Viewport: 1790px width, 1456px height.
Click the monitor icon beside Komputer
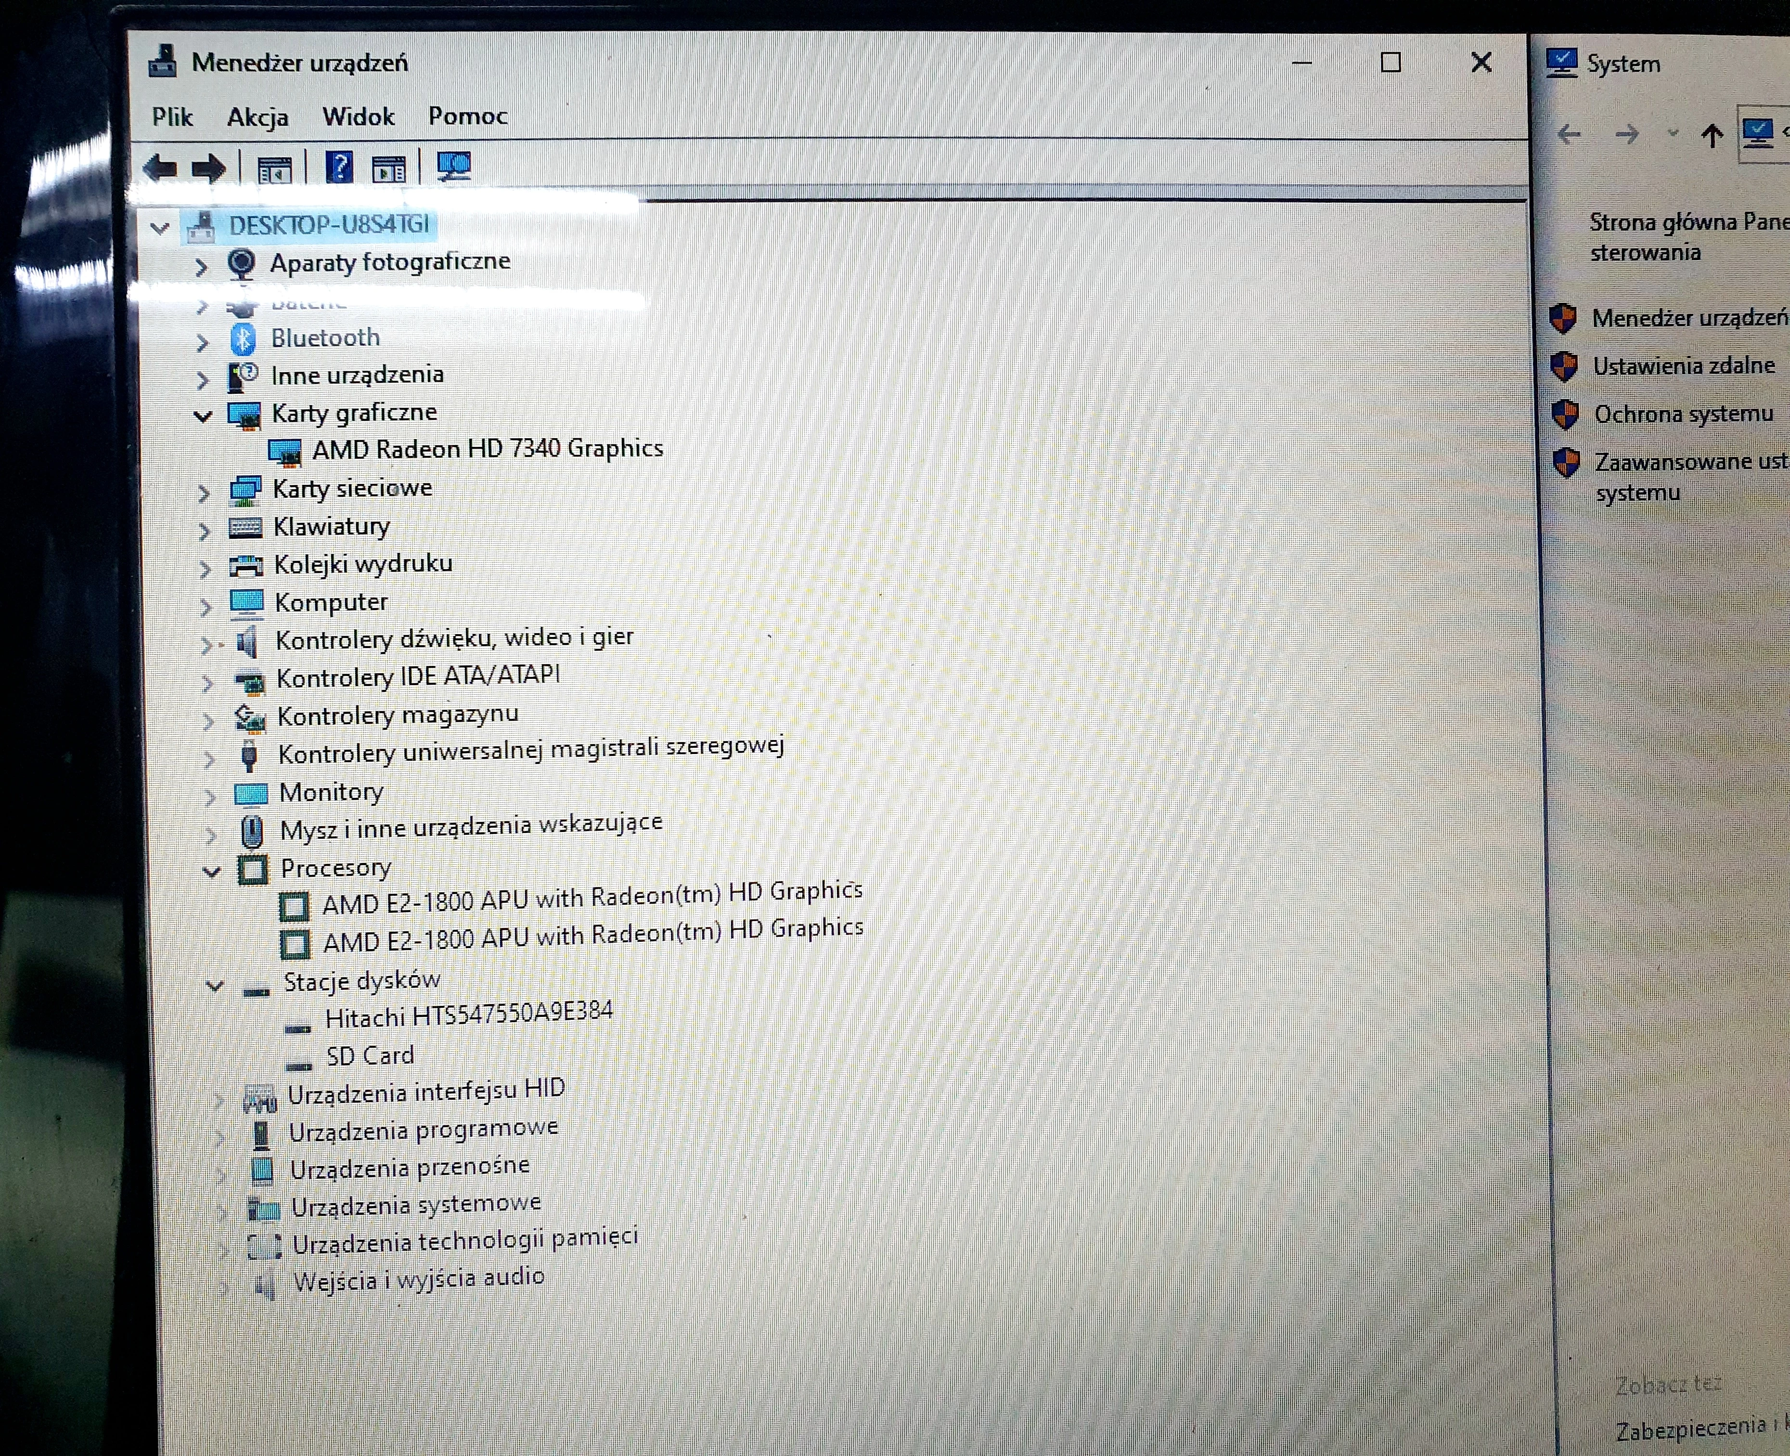pyautogui.click(x=246, y=603)
